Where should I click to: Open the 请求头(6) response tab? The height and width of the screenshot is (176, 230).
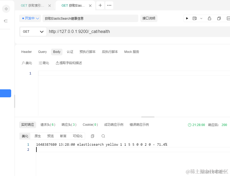(48, 124)
